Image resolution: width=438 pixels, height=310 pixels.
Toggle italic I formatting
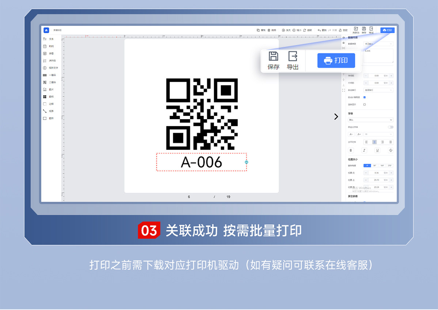click(x=364, y=150)
